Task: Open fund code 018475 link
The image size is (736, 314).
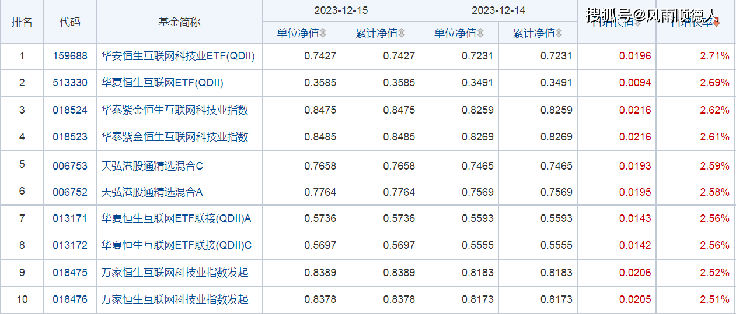Action: (70, 272)
